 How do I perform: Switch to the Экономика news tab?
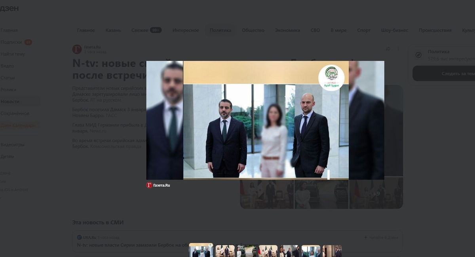pyautogui.click(x=287, y=30)
